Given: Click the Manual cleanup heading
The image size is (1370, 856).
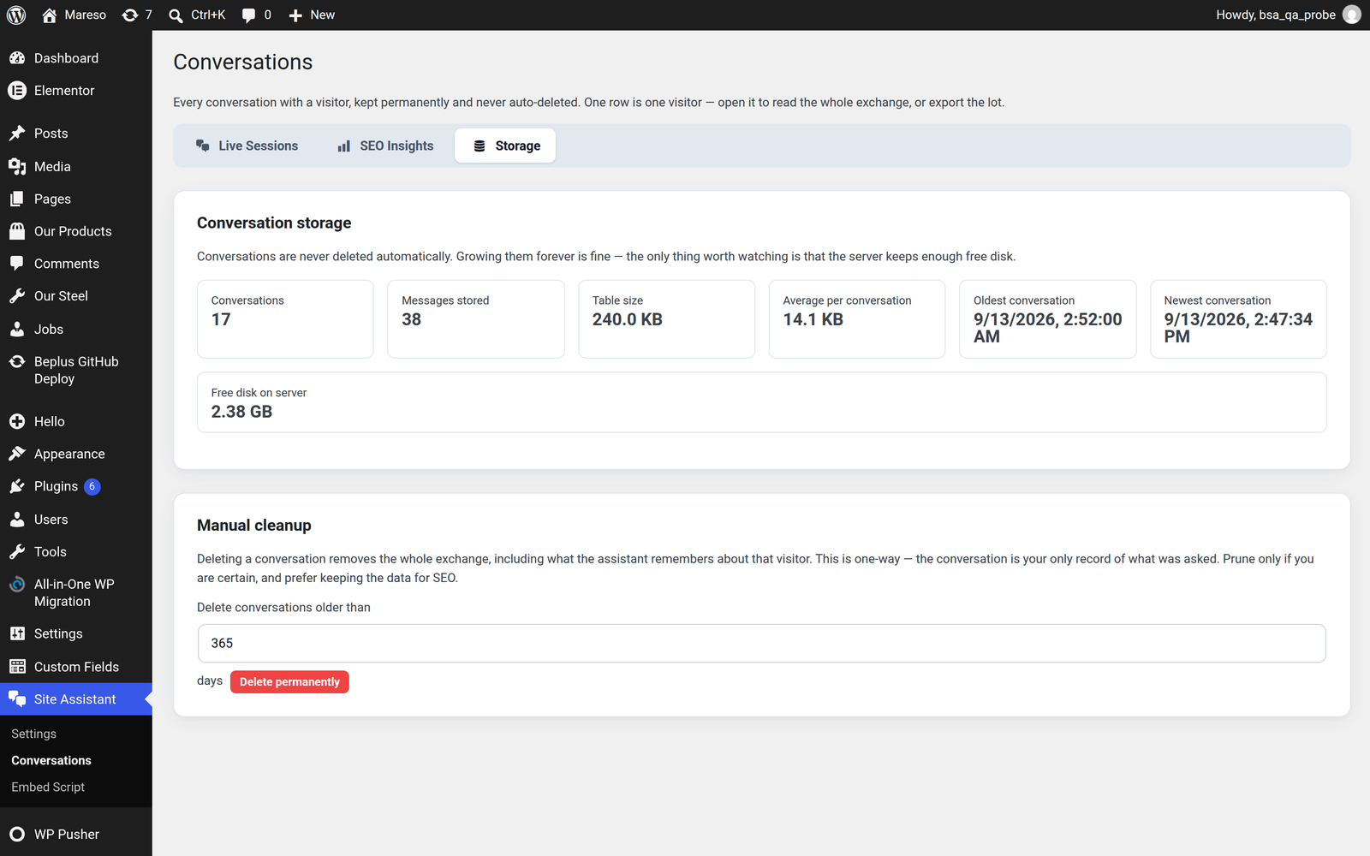Looking at the screenshot, I should coord(254,526).
